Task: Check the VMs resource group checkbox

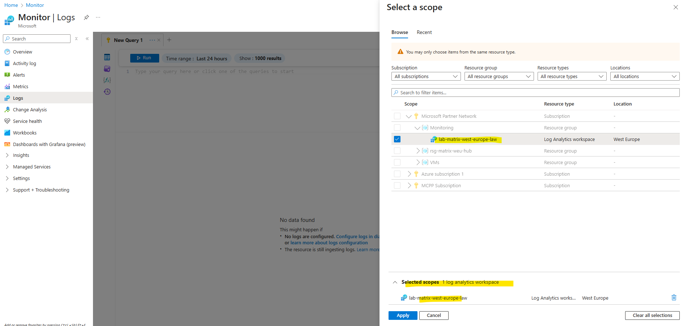Action: [397, 162]
